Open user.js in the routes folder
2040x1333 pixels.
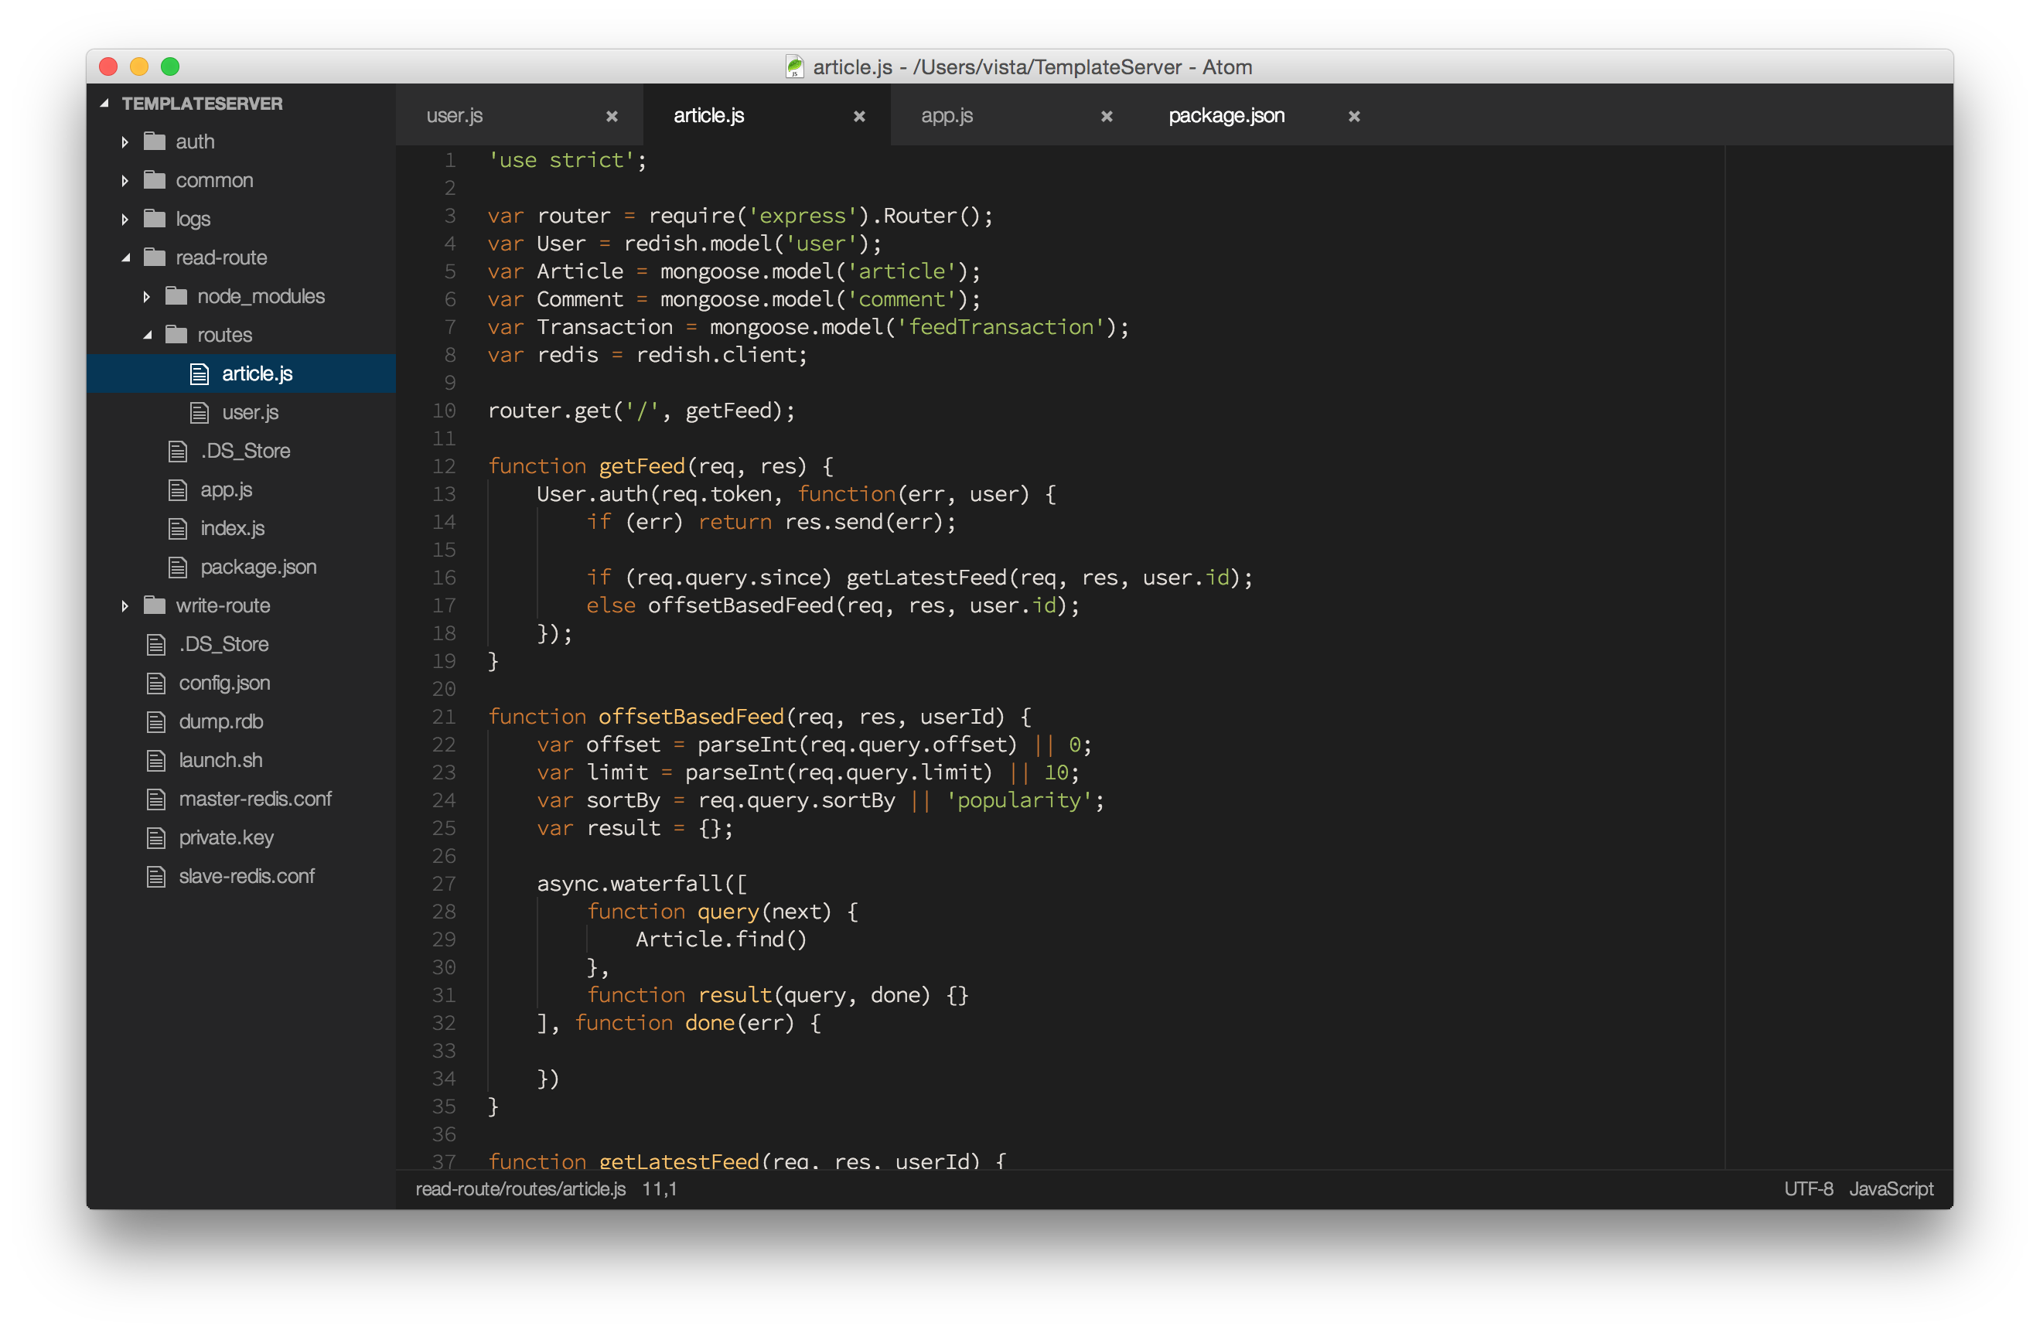[251, 412]
